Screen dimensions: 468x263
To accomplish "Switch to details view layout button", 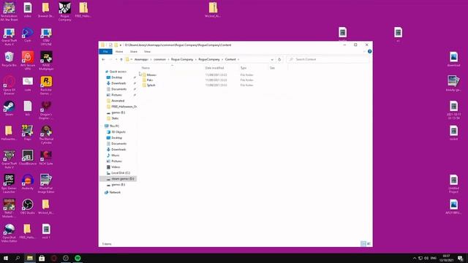I will click(363, 243).
